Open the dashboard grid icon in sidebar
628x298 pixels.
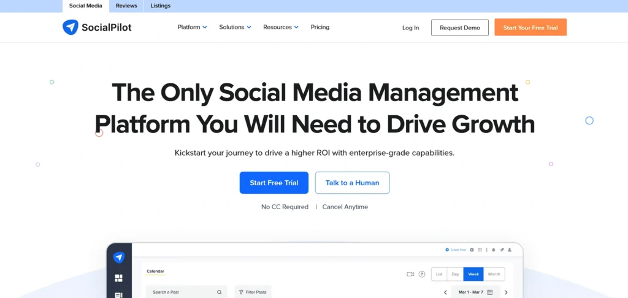118,278
